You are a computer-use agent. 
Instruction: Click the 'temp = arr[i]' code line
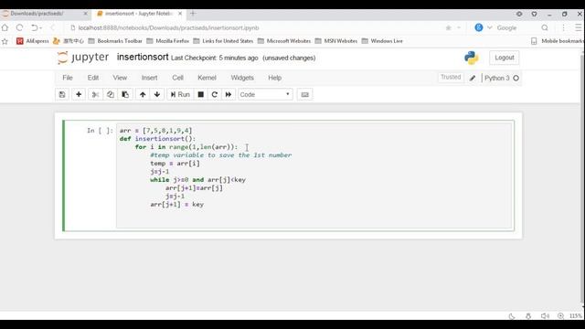pos(175,164)
